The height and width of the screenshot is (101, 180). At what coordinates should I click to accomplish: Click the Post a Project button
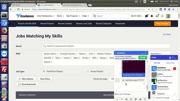pyautogui.click(x=162, y=24)
